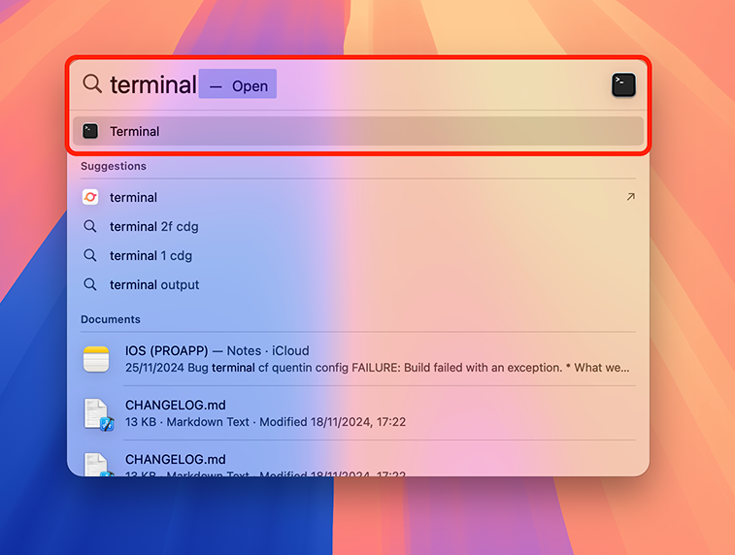Choose the "terminal" web suggestion text
Viewport: 735px width, 555px height.
click(x=134, y=197)
